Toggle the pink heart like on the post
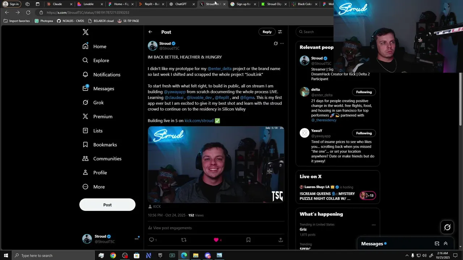Viewport: 463px width, 260px height. (216, 240)
